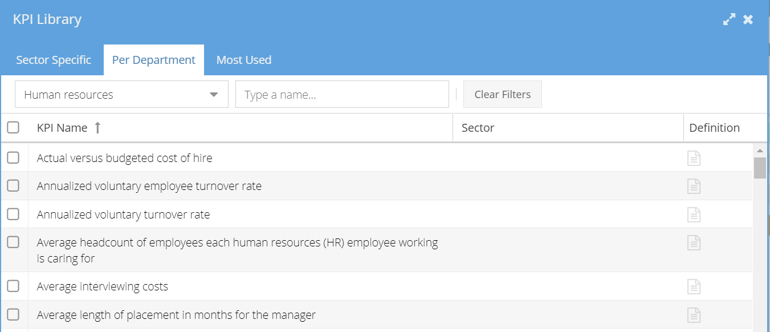The height and width of the screenshot is (332, 770).
Task: Select Actual versus budgeted cost of hire checkbox
Action: point(13,157)
